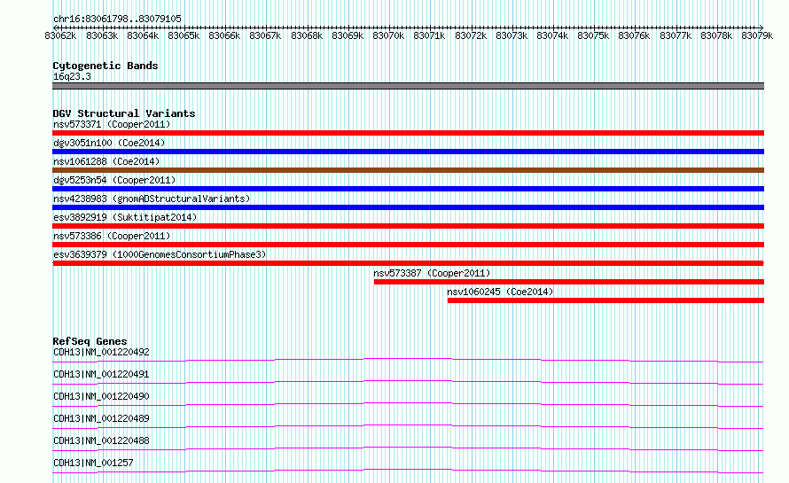Viewport: 789px width, 483px height.
Task: Click the red bar under nsv1060245
Action: coord(605,300)
